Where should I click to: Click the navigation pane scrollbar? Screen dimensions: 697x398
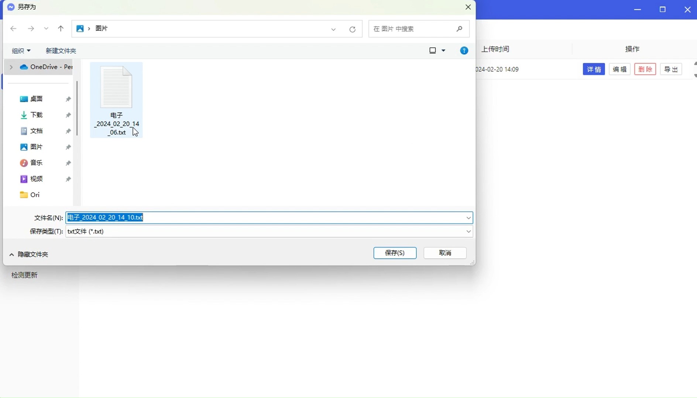[77, 108]
